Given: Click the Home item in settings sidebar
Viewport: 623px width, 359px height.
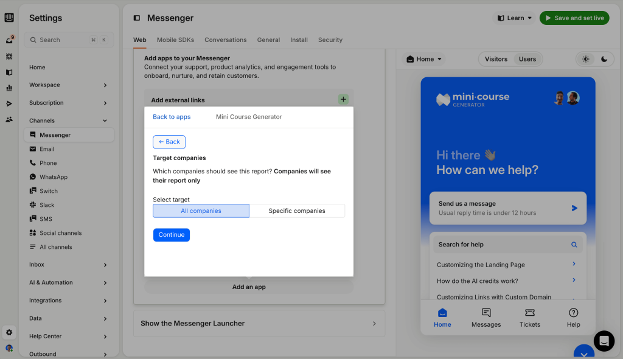Looking at the screenshot, I should 68,67.
